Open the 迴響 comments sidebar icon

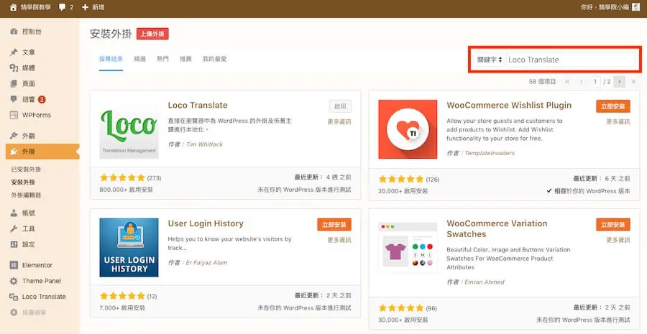(x=14, y=99)
